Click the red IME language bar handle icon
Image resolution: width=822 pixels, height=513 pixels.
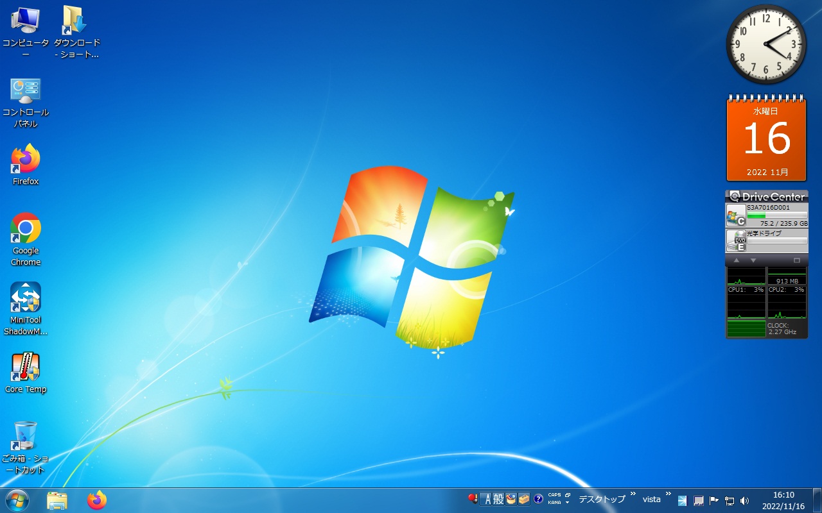tap(473, 498)
